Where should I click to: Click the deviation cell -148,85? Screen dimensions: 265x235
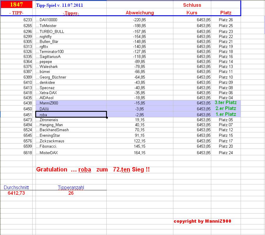140,42
